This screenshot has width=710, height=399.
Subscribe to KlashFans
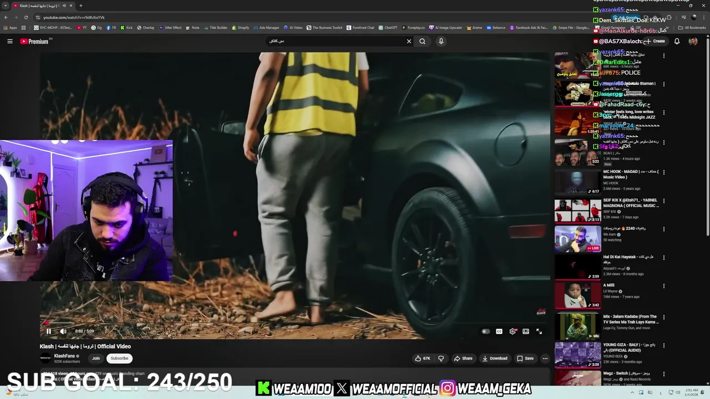[x=119, y=359]
